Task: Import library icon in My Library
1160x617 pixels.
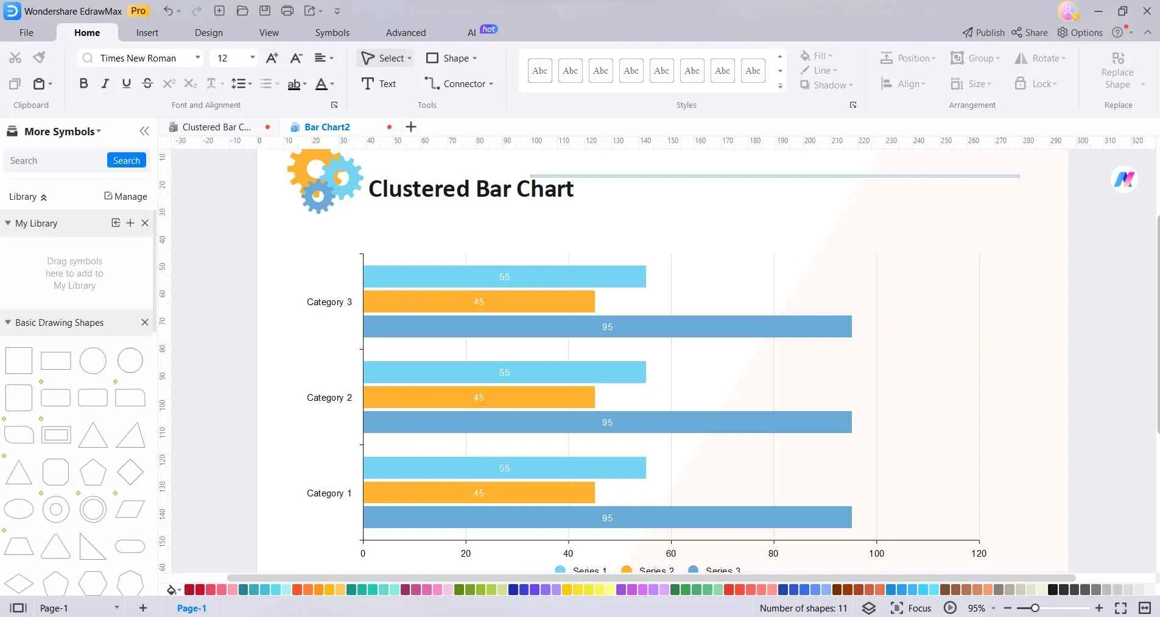Action: (x=116, y=223)
